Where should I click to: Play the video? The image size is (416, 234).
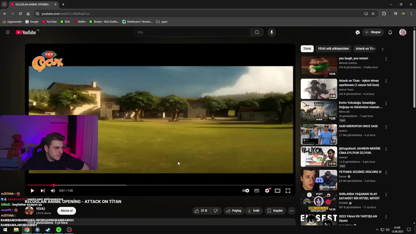[32, 191]
